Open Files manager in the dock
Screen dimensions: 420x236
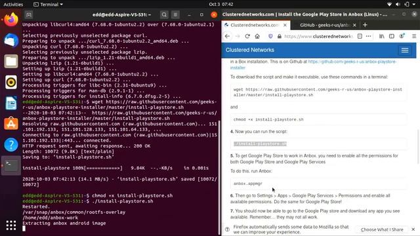tap(11, 61)
